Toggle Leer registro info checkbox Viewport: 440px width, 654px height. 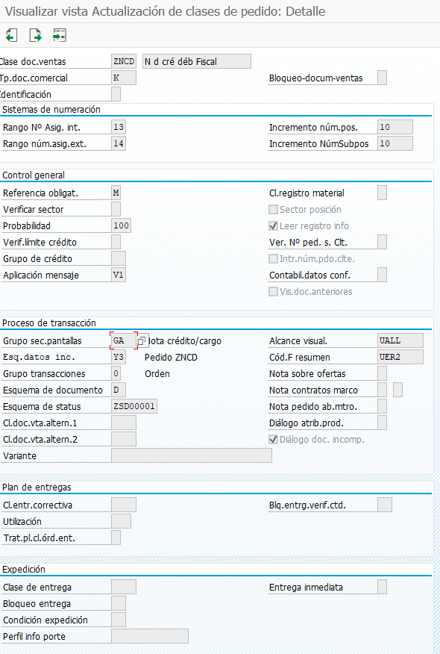pos(274,225)
